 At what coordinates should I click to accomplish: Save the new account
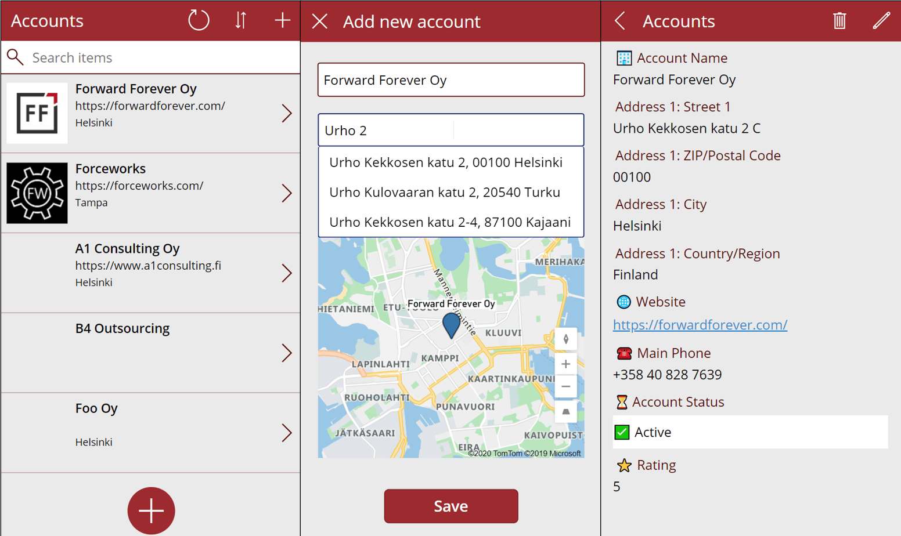pyautogui.click(x=451, y=505)
